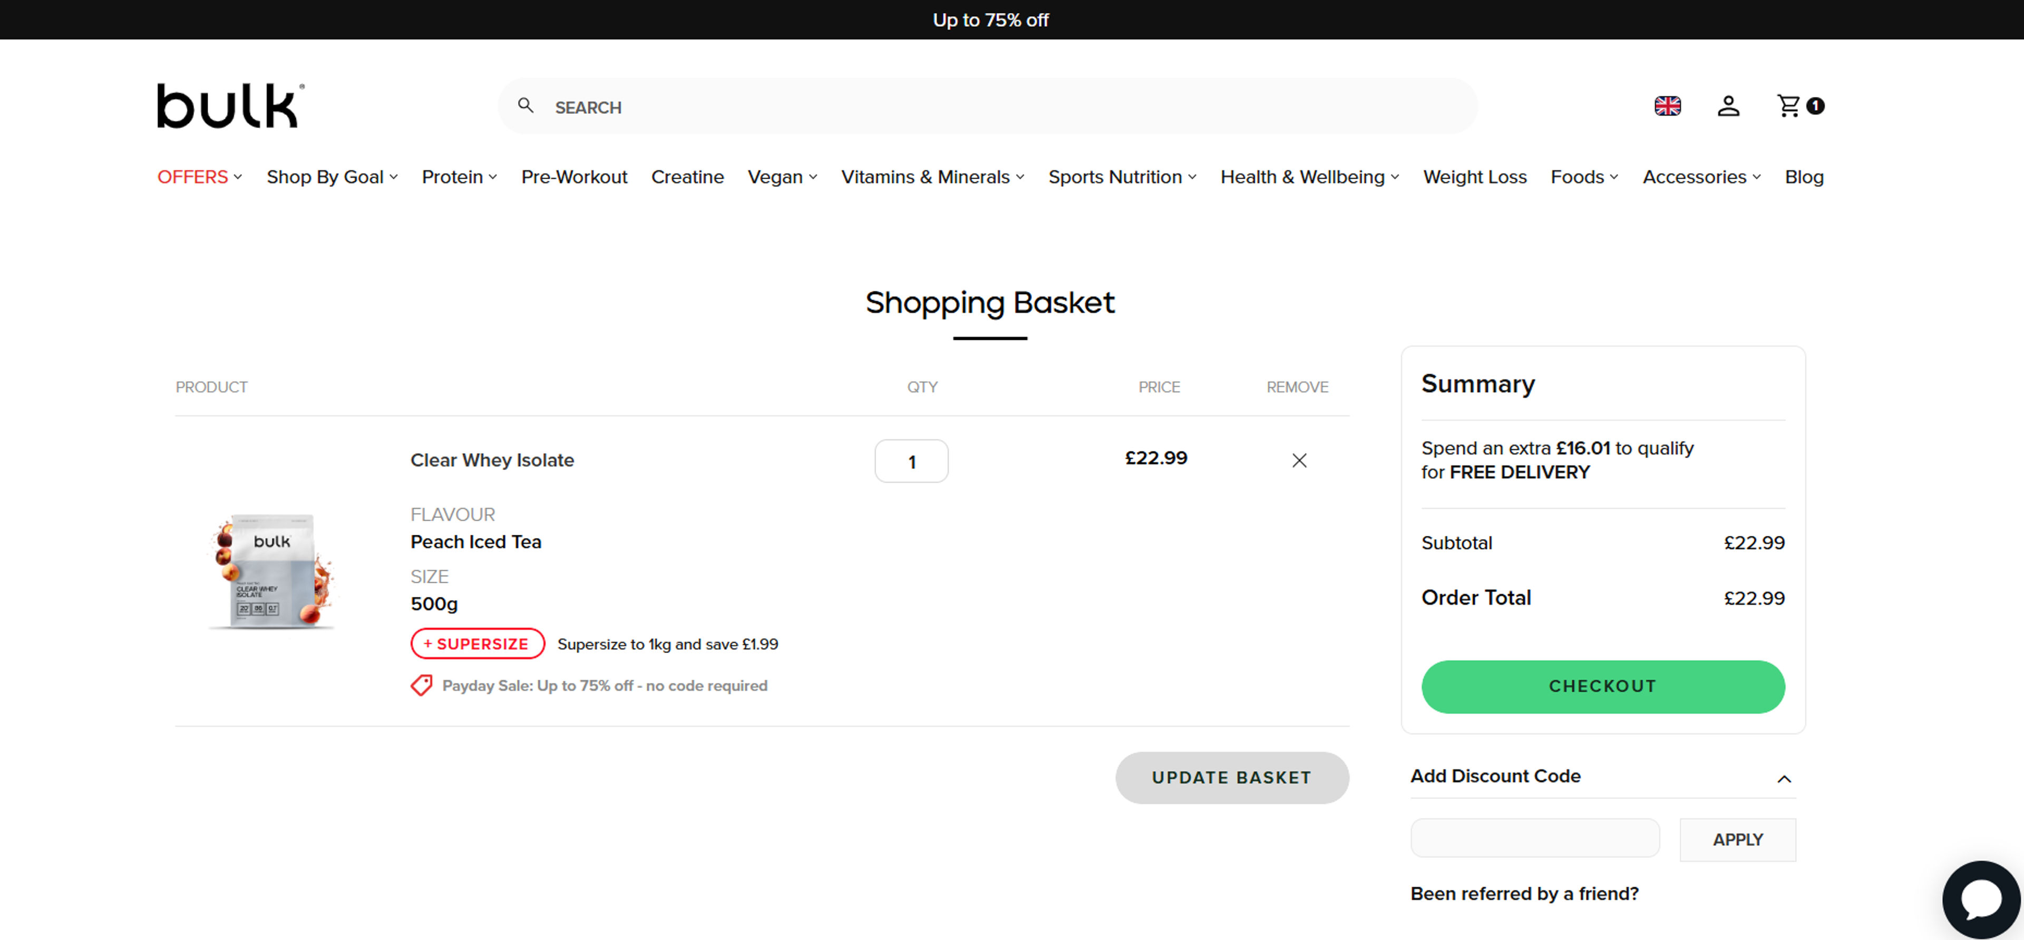Click the discount code input field
Screen dimensions: 2024x940
point(1534,838)
